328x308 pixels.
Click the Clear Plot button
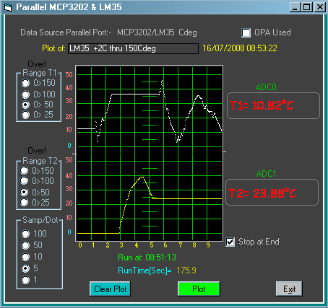click(x=110, y=289)
